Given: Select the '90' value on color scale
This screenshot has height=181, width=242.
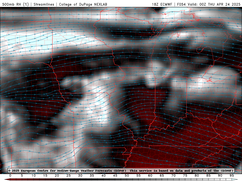Looking at the screenshot, I should [220, 176].
